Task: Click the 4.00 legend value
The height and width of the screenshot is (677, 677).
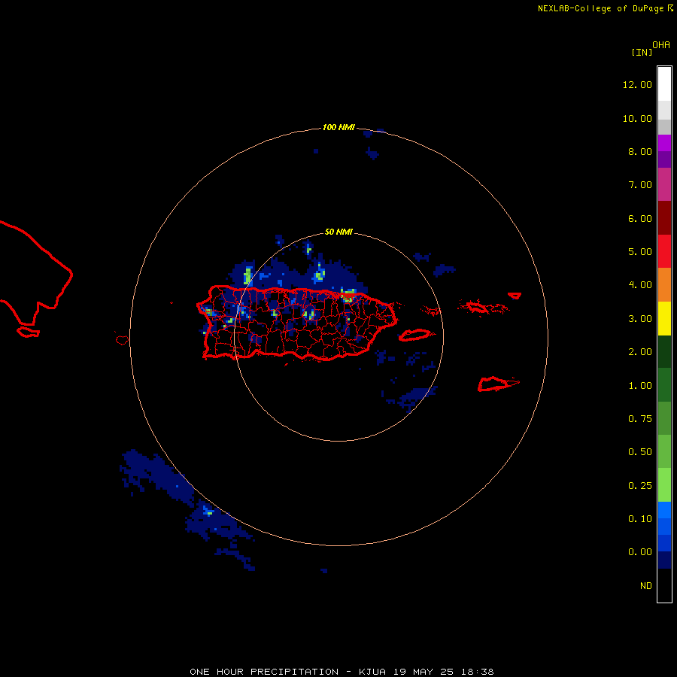Action: [640, 285]
